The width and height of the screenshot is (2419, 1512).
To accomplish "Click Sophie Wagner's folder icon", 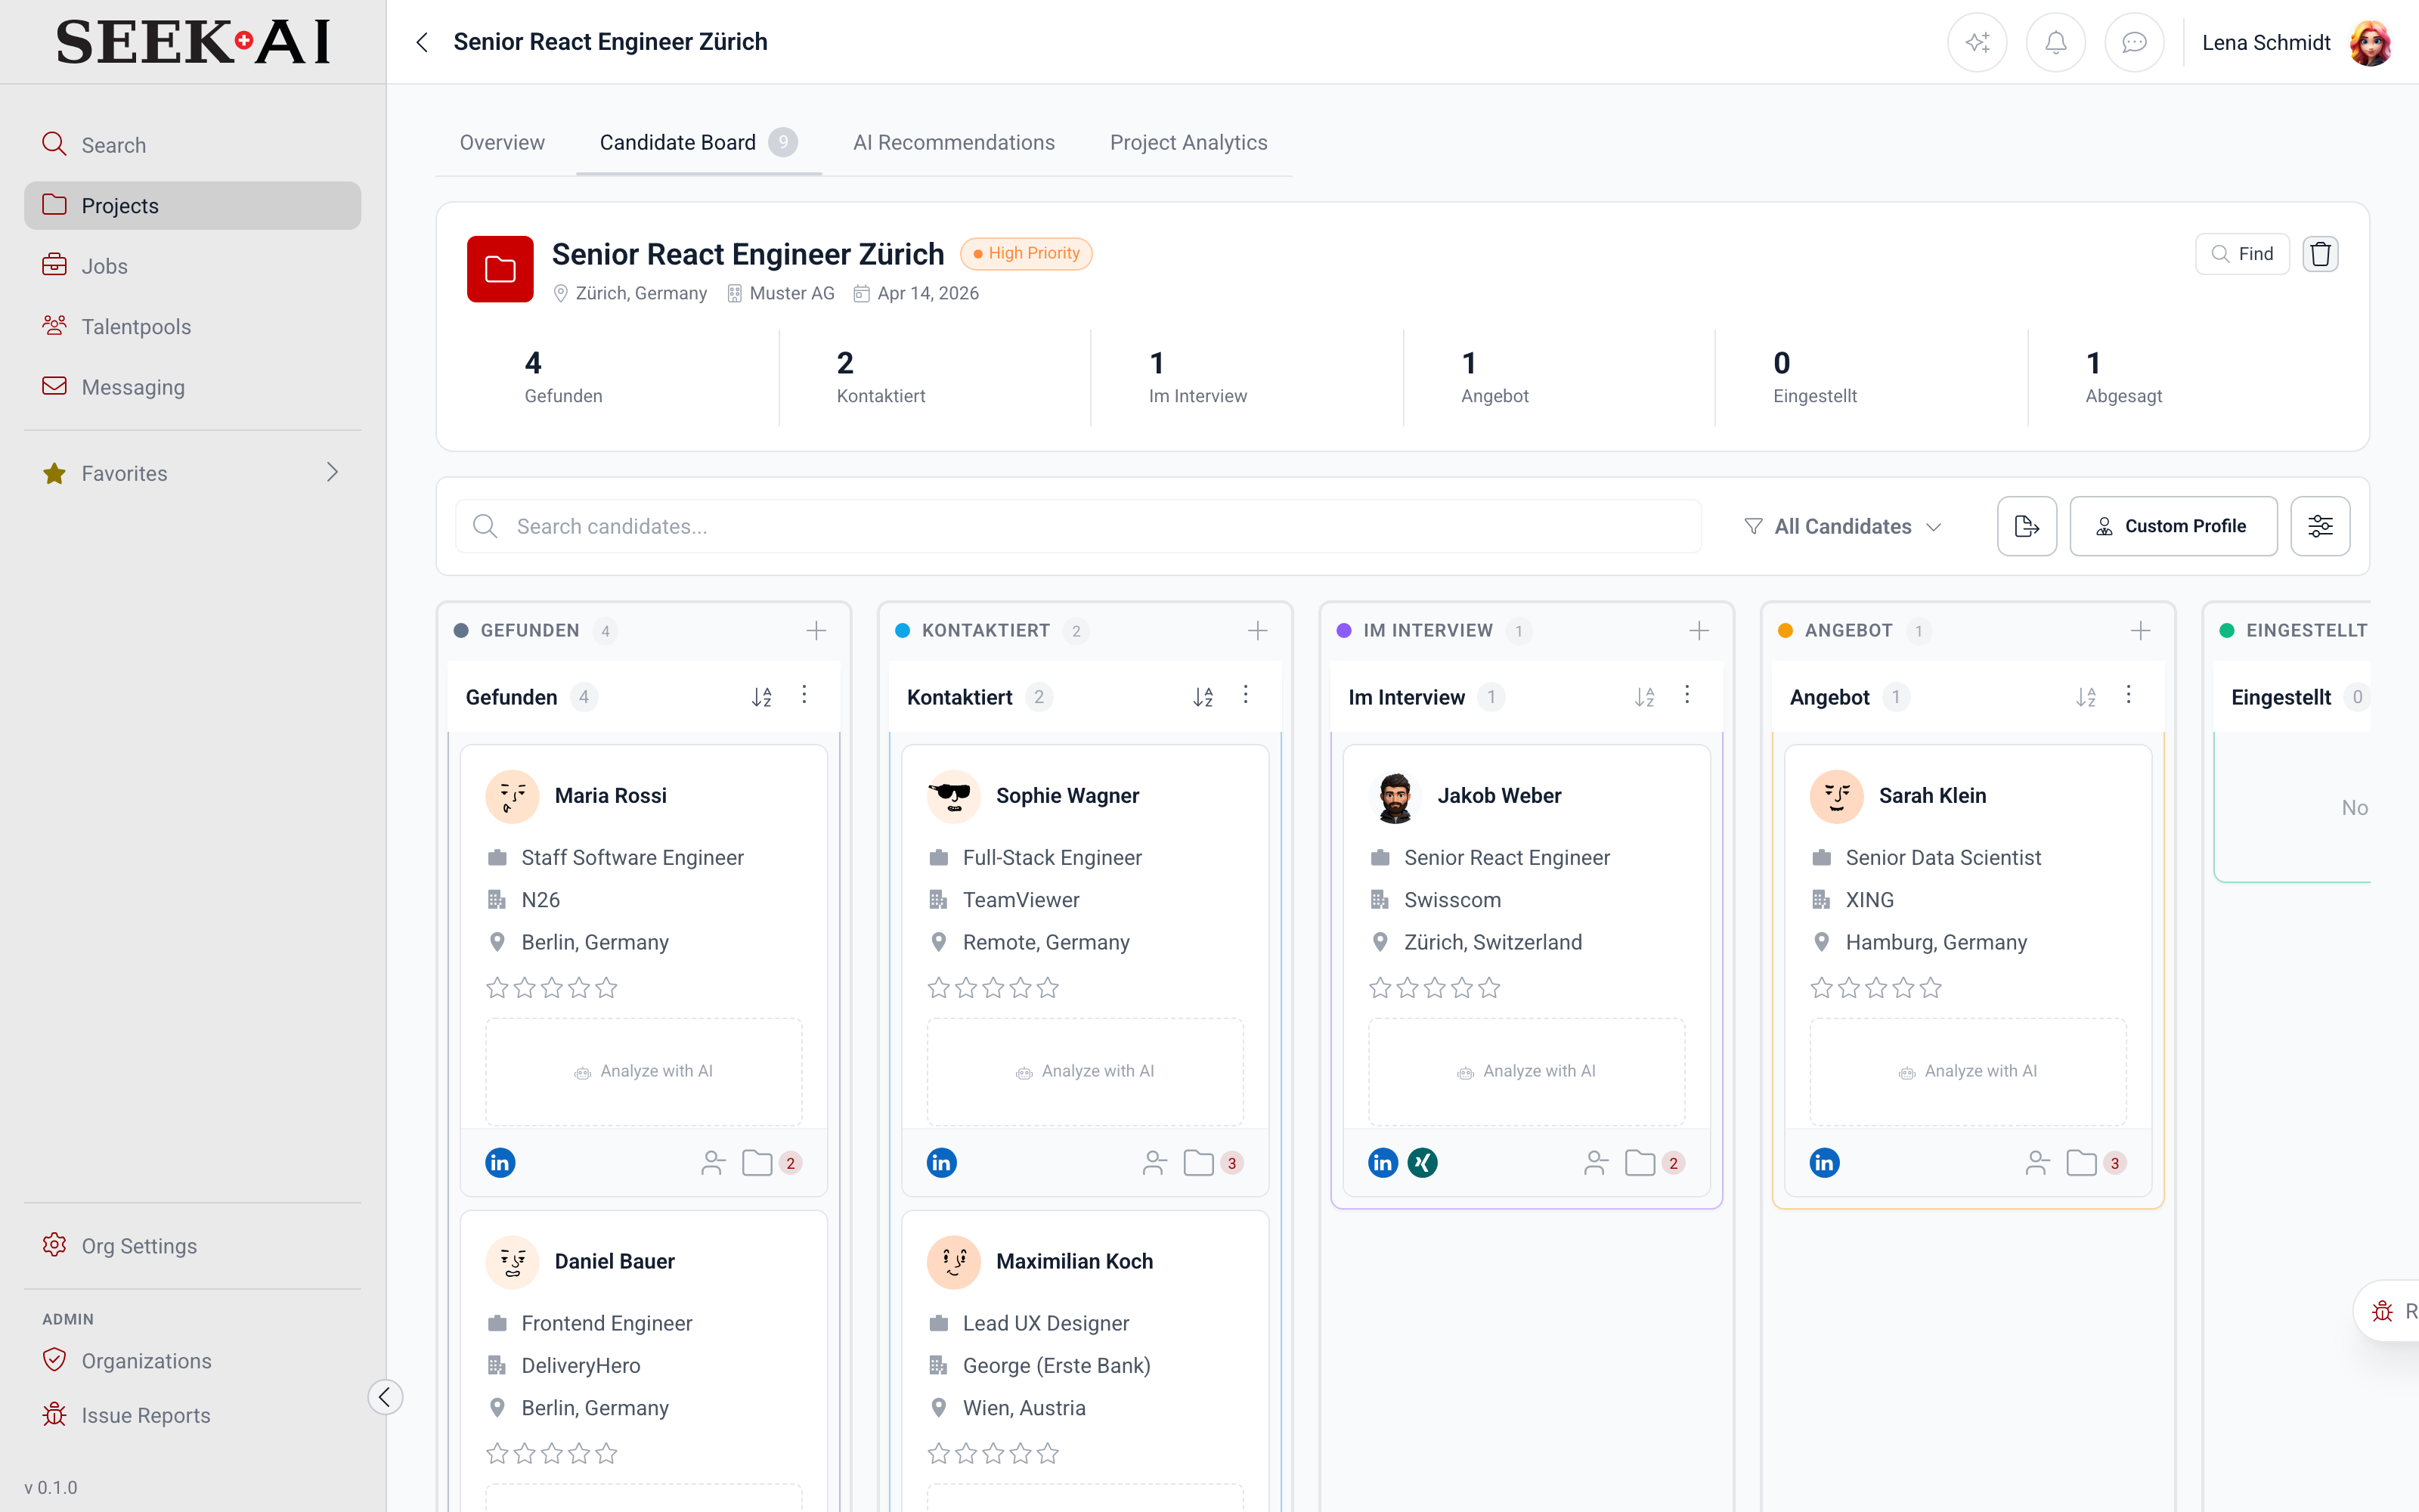I will coord(1198,1162).
